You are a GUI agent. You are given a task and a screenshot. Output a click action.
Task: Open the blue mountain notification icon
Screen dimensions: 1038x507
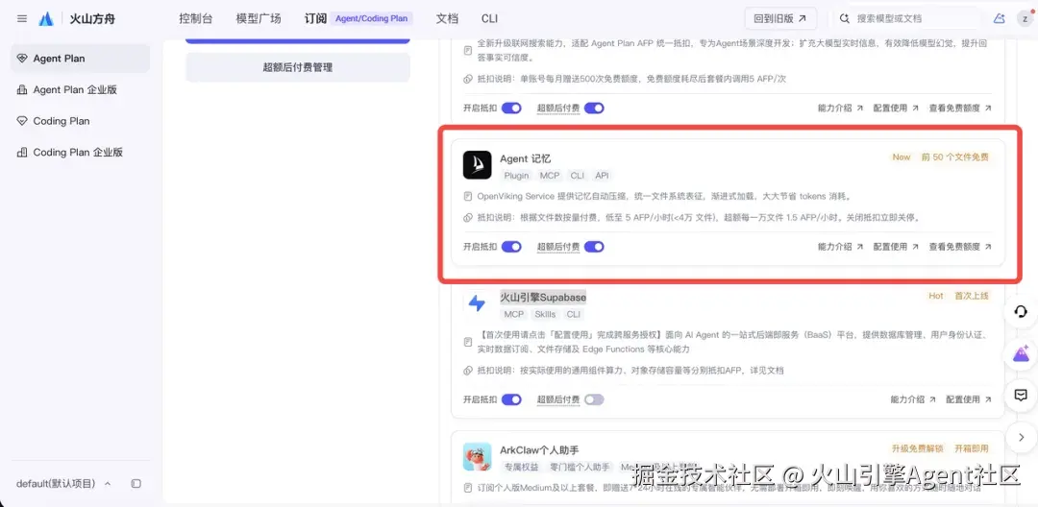tap(999, 18)
